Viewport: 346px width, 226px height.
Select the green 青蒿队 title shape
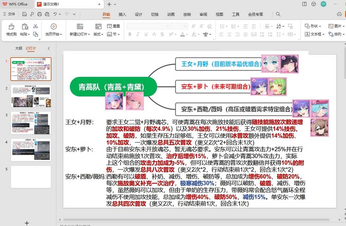[113, 87]
